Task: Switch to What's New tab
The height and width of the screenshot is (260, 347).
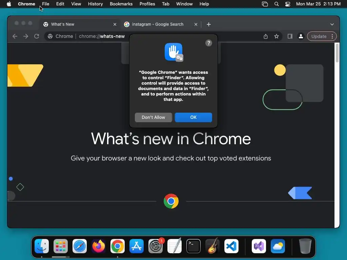Action: 79,24
